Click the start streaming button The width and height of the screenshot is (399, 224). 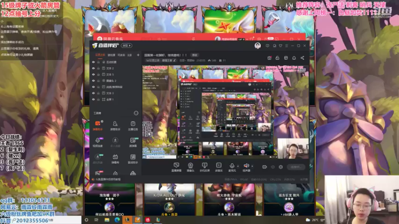pos(296,167)
